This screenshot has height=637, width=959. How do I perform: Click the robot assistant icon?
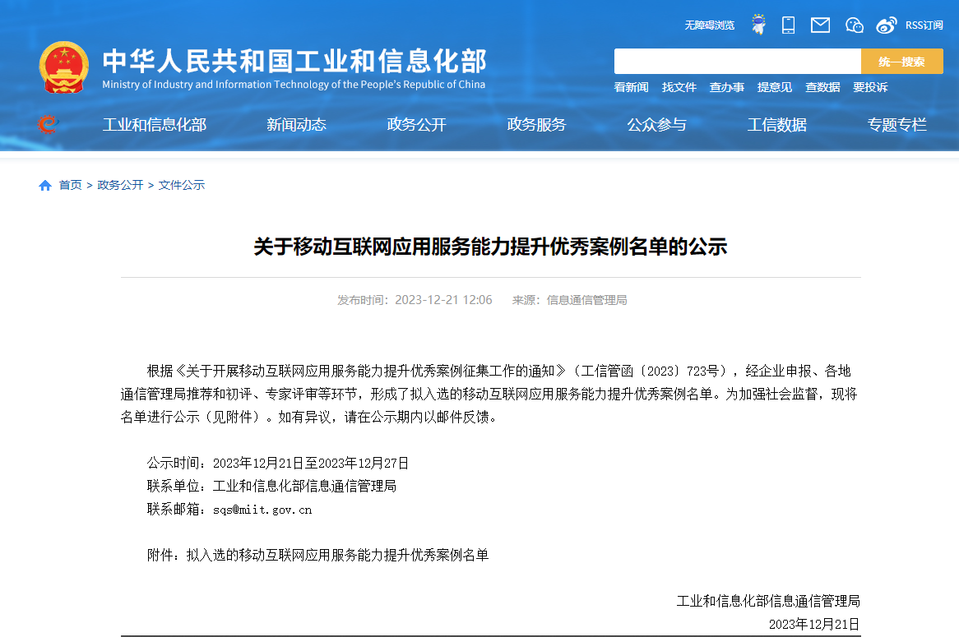[x=758, y=25]
